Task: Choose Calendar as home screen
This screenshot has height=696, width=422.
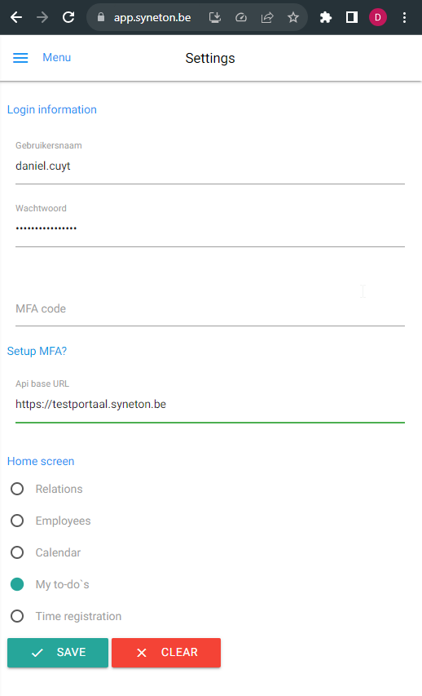Action: tap(17, 552)
